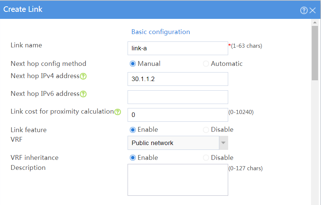This screenshot has width=321, height=205.
Task: Click the Link cost input field
Action: [x=178, y=115]
